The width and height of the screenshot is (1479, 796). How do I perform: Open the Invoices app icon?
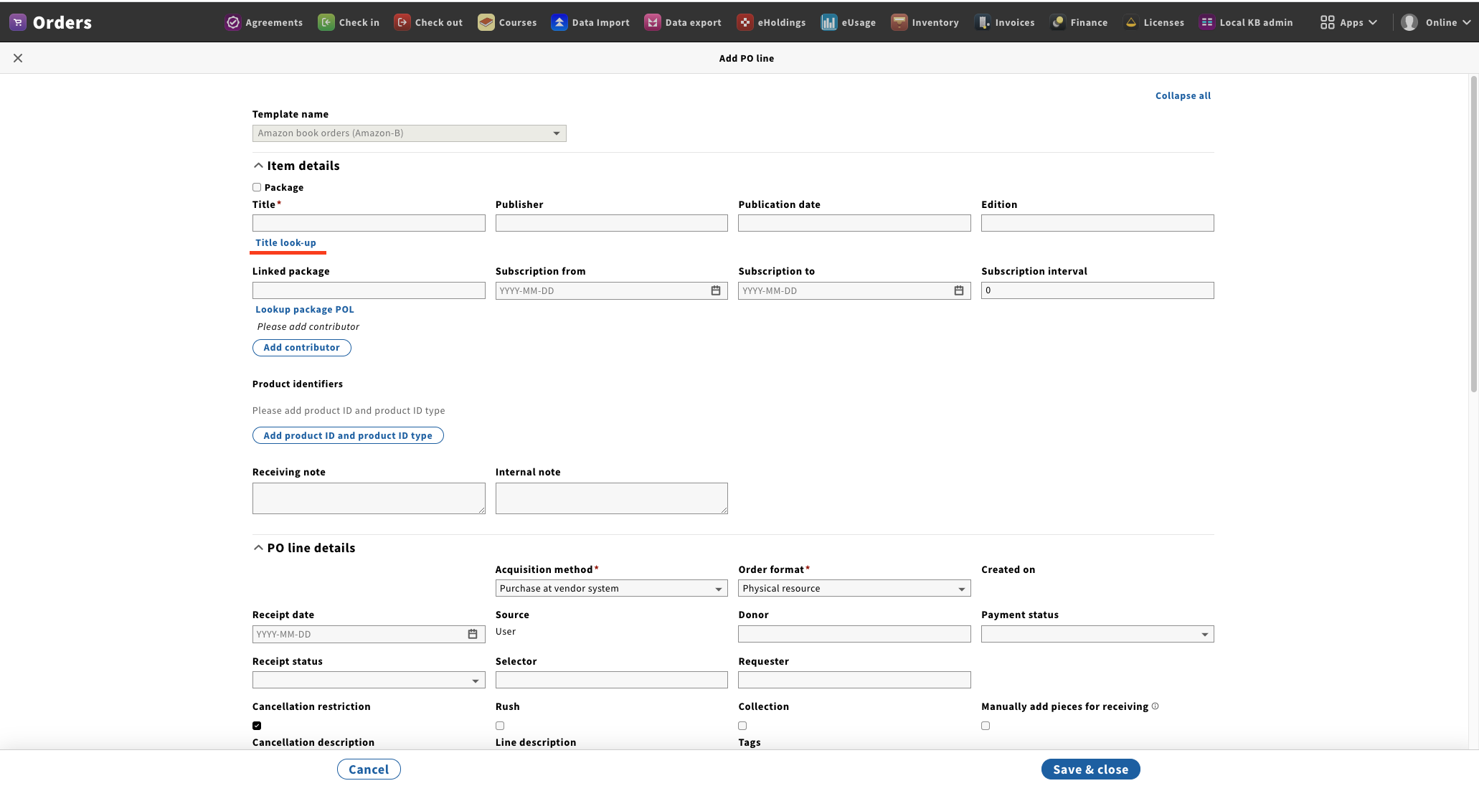point(983,22)
